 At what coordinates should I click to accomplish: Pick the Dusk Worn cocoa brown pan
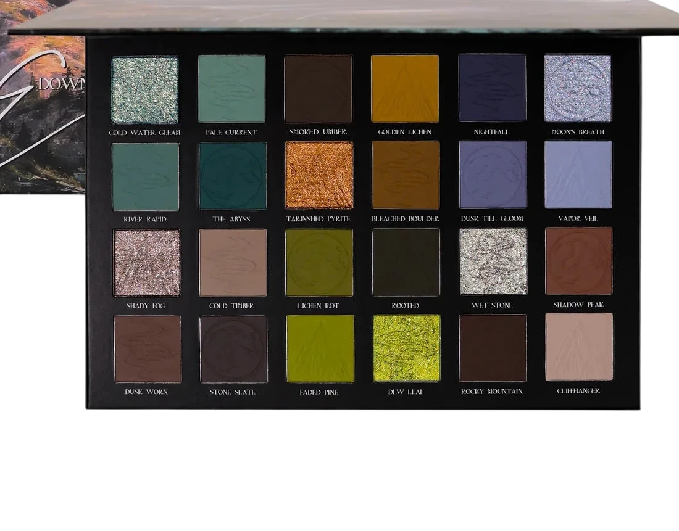click(148, 349)
